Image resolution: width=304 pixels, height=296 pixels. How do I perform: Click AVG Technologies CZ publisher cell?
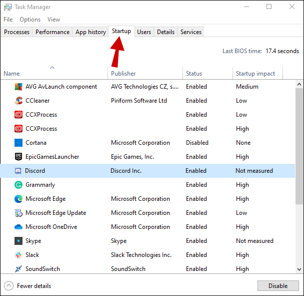click(144, 87)
